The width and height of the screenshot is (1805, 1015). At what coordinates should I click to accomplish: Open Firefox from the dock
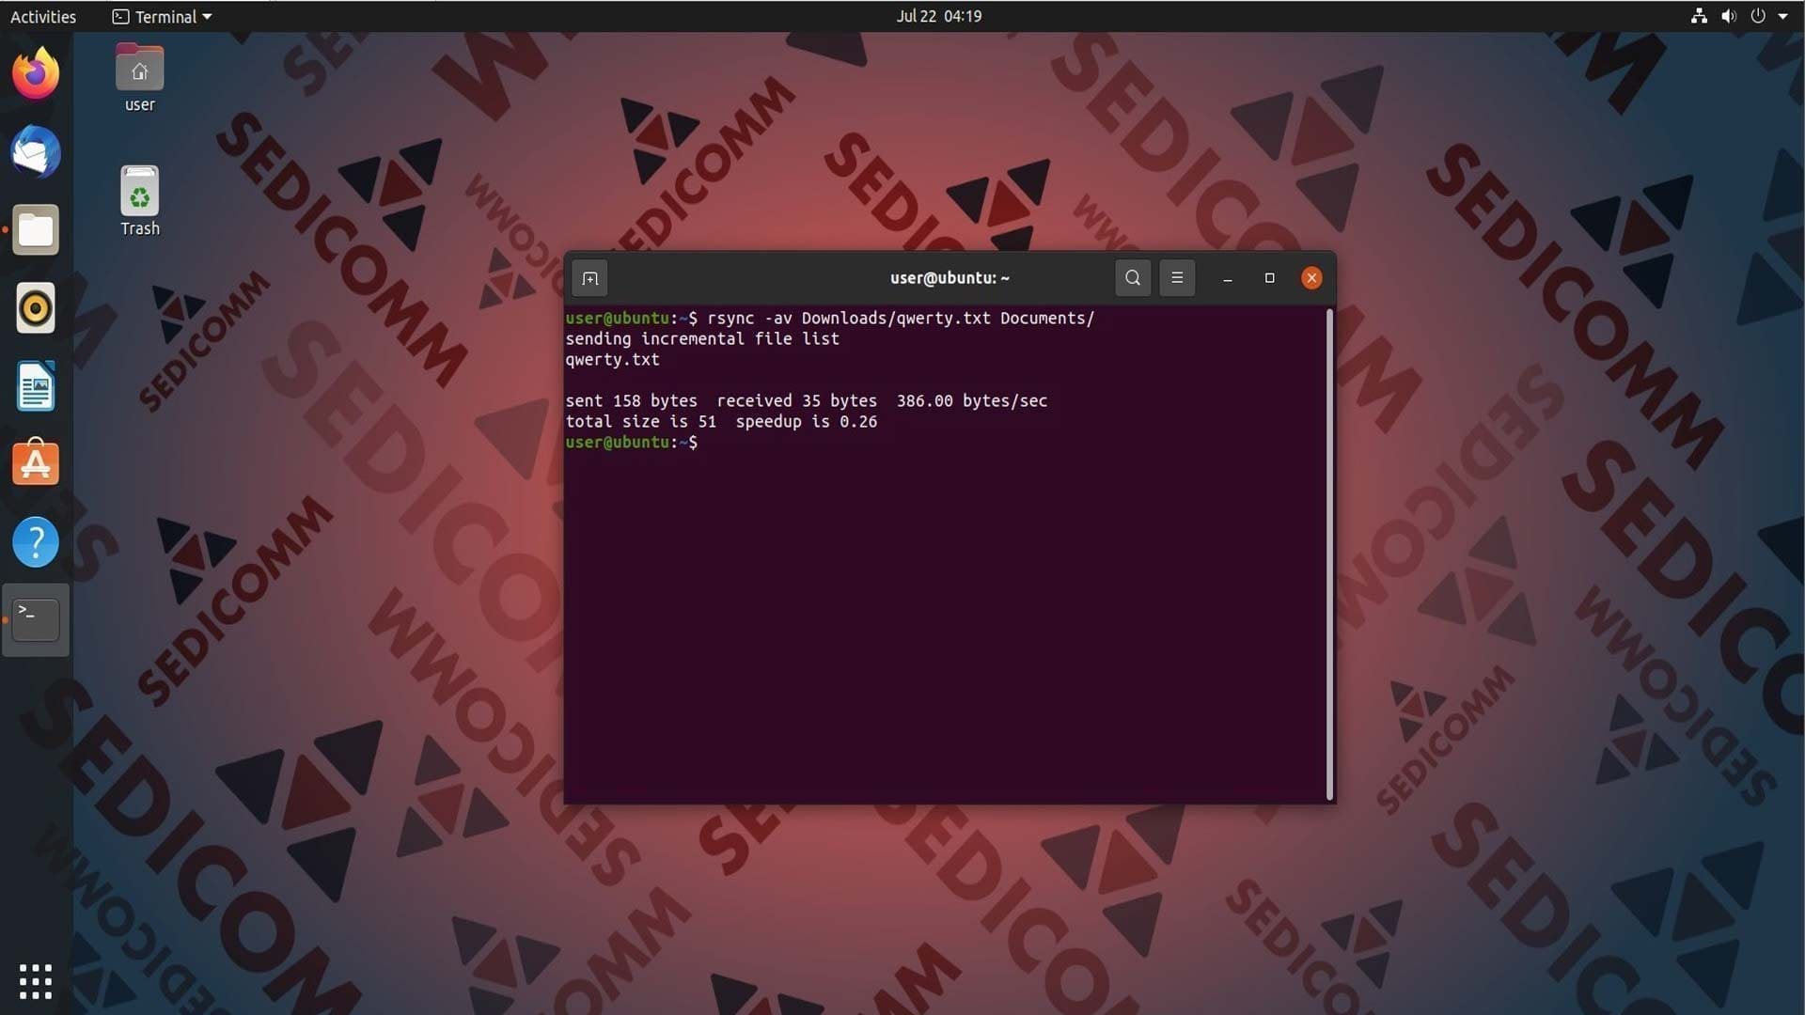pos(36,73)
